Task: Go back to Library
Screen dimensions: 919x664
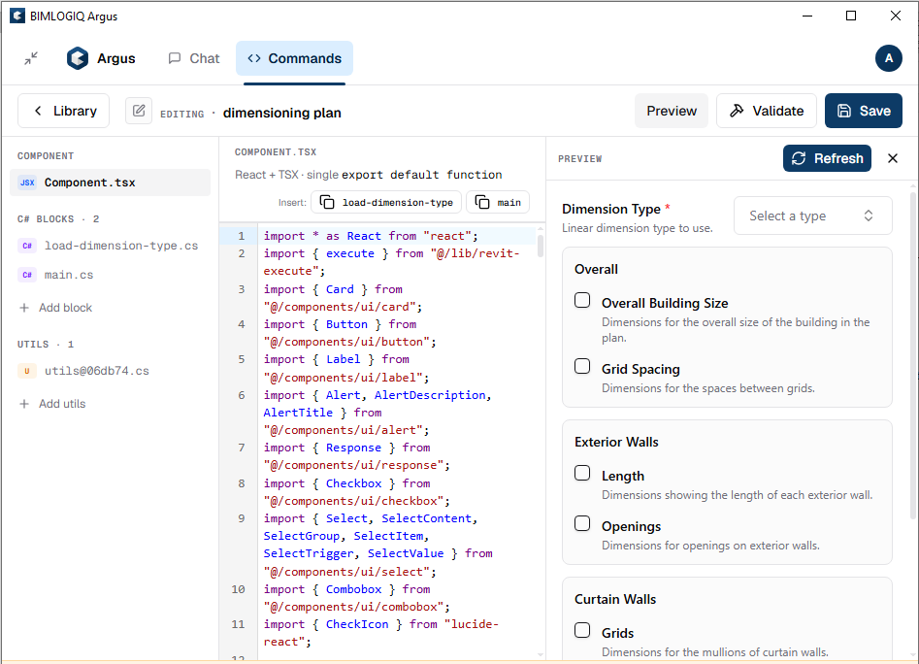Action: [64, 111]
